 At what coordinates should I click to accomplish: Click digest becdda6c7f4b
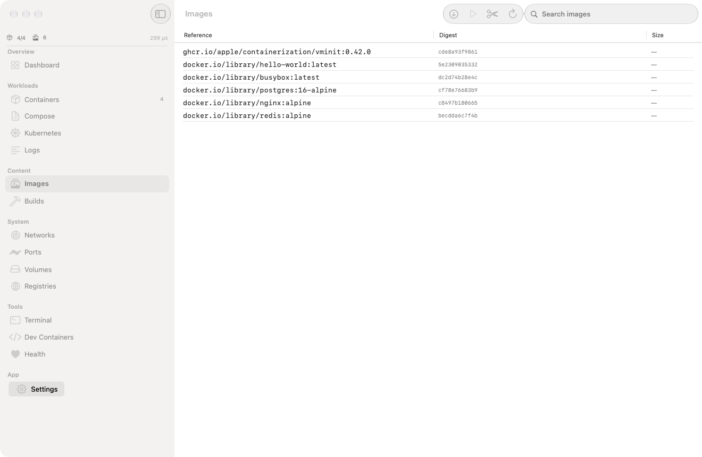(458, 116)
